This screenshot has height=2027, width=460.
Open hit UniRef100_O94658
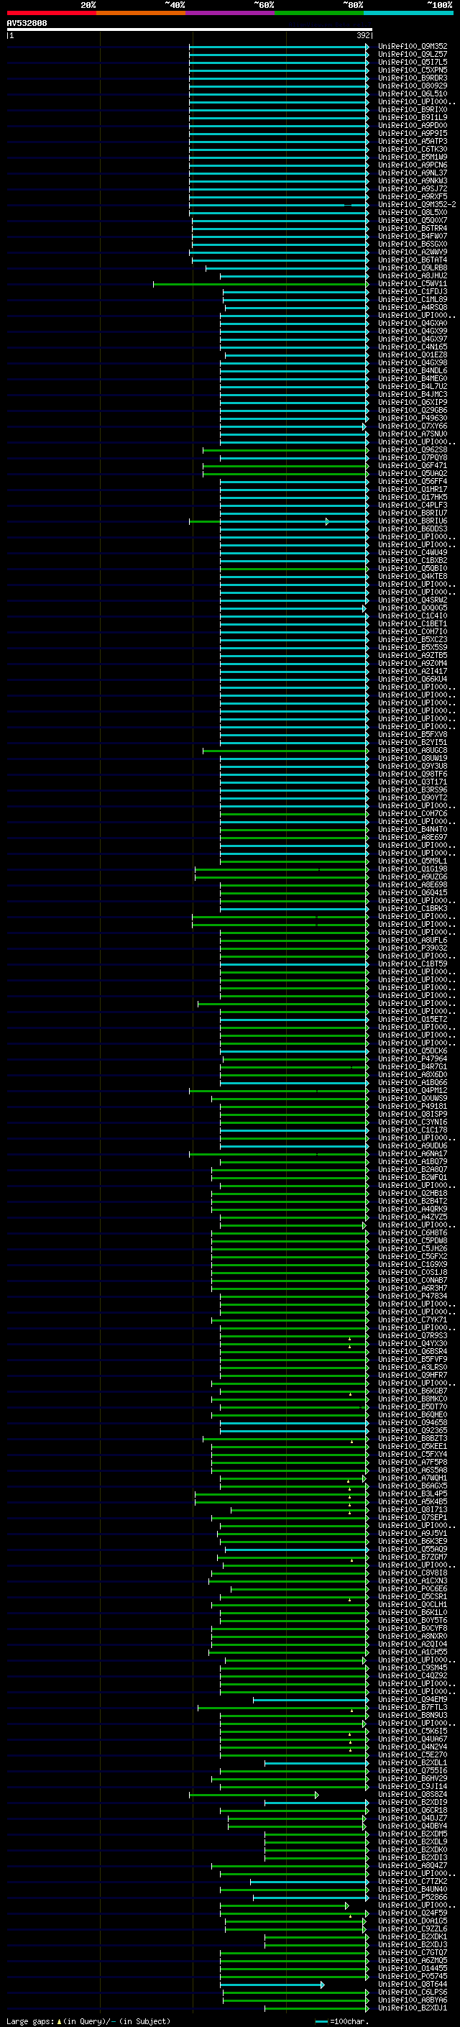[x=413, y=1423]
